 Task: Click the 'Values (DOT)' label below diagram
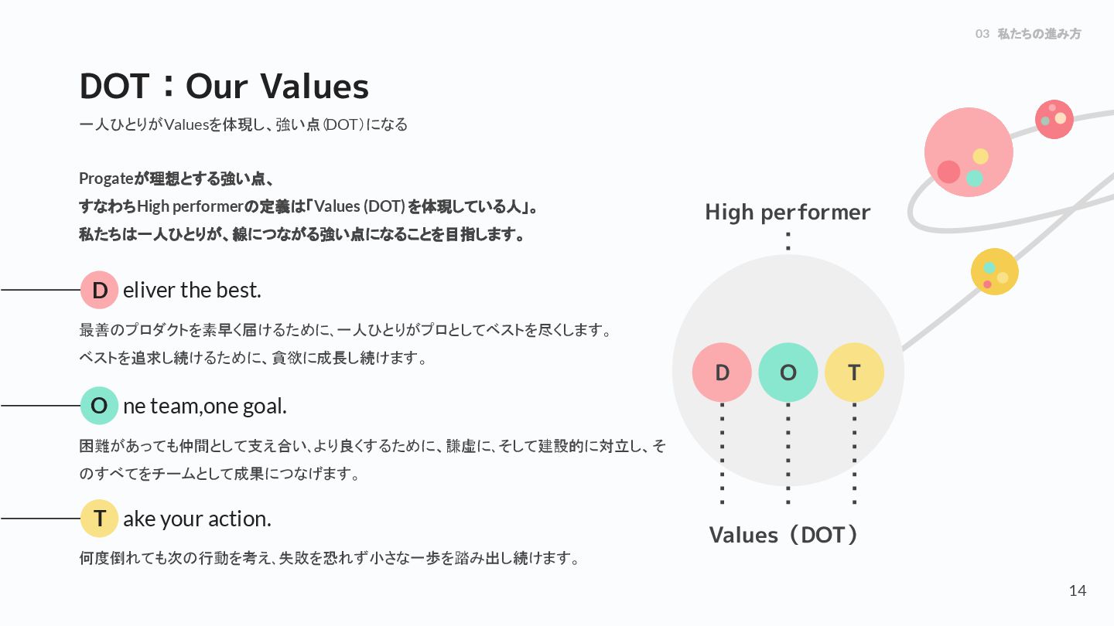pyautogui.click(x=784, y=535)
